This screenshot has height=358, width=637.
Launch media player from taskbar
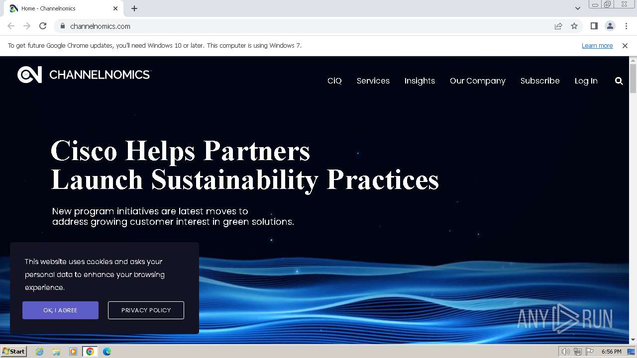point(73,352)
